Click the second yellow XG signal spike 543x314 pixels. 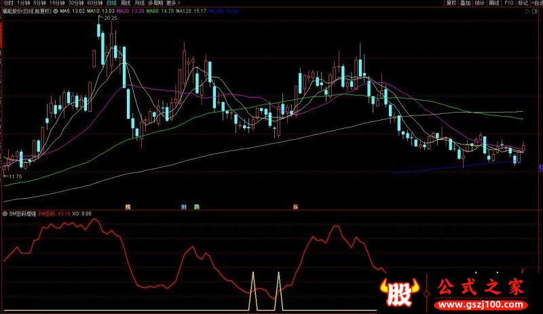(x=279, y=291)
